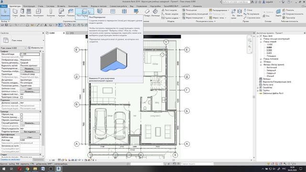Click the Text 'A' icon in quick access toolbar
The height and width of the screenshot is (172, 306).
(46, 25)
